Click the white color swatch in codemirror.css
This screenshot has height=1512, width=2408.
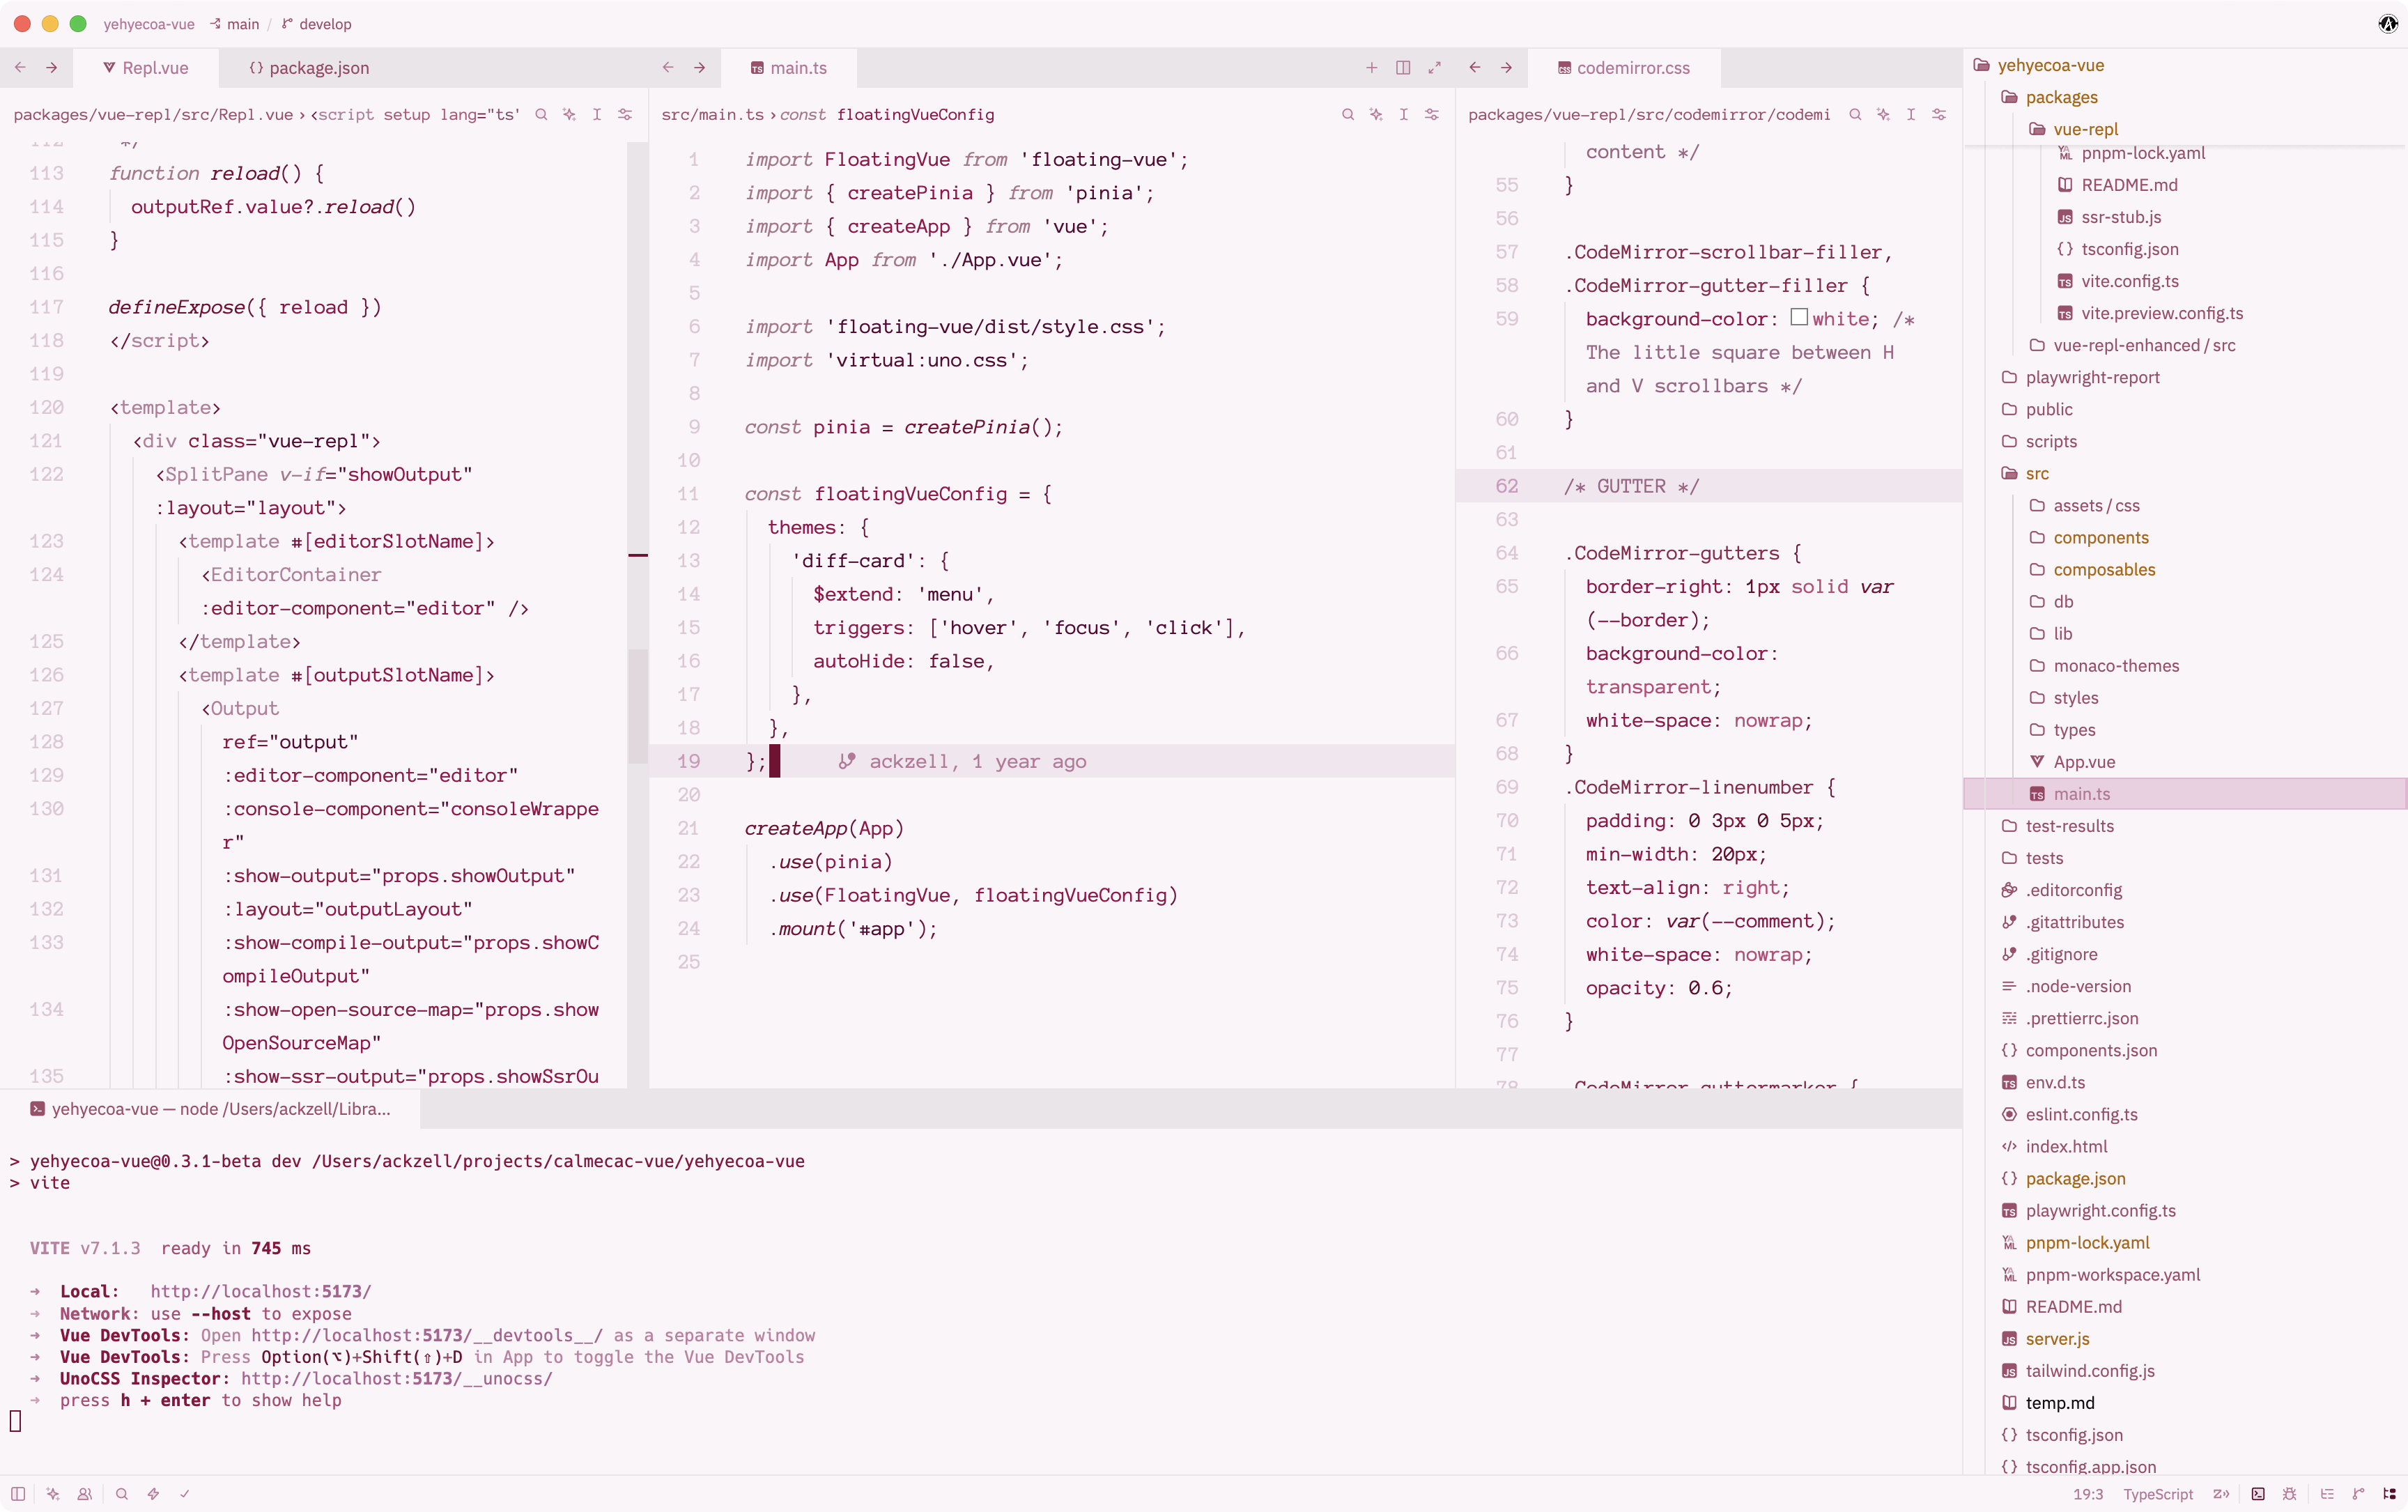1799,317
